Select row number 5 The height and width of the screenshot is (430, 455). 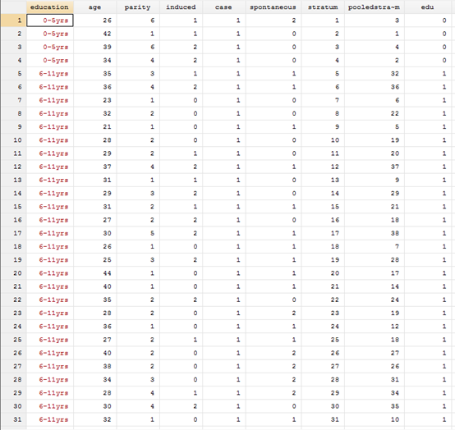click(14, 74)
